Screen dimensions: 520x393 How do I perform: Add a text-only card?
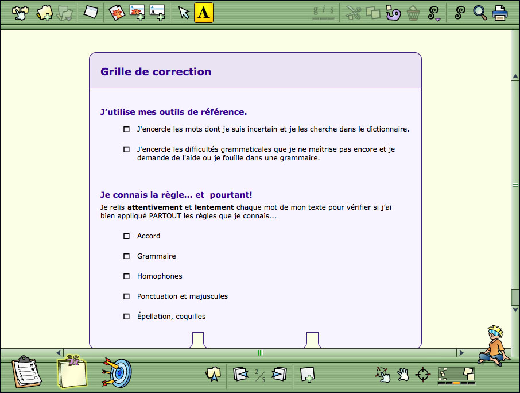click(x=157, y=13)
